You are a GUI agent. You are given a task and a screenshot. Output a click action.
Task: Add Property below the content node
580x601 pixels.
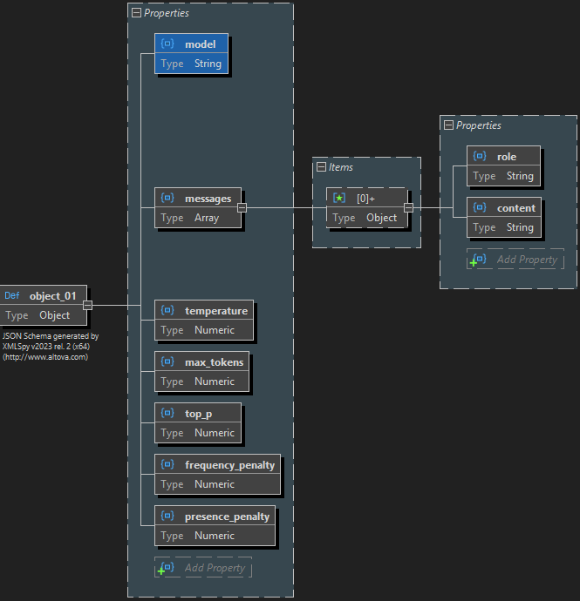515,260
